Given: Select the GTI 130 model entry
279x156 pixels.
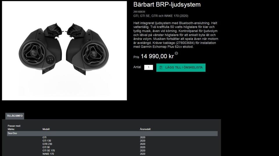Looking at the screenshot, I should 46,141.
